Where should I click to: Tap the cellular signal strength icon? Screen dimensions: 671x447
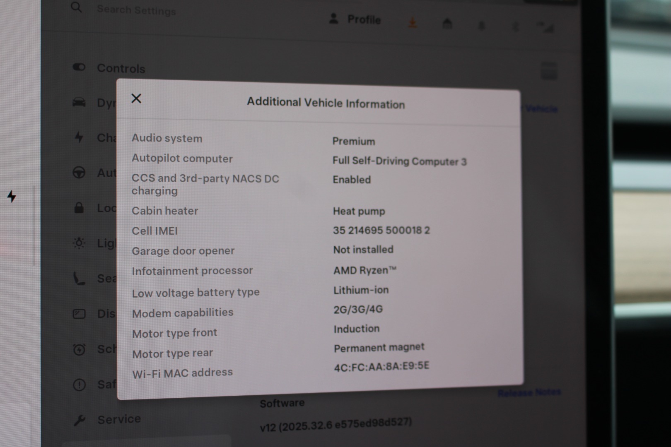click(x=546, y=28)
